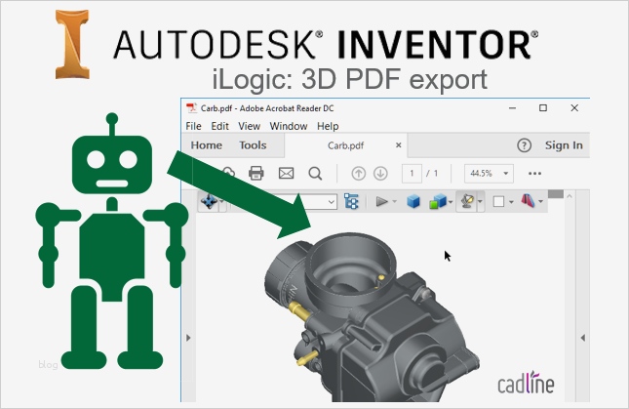Click the model render mode cubes icon
The image size is (629, 409).
tap(438, 201)
